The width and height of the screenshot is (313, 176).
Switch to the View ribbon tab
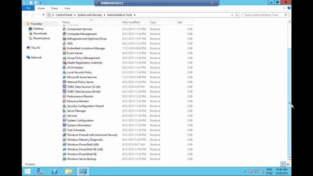pyautogui.click(x=67, y=8)
